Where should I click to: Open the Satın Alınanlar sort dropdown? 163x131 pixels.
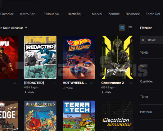click(13, 28)
